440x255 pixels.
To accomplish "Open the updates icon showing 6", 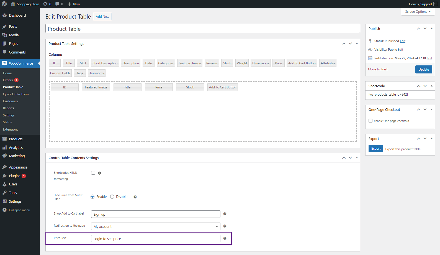I will [47, 4].
